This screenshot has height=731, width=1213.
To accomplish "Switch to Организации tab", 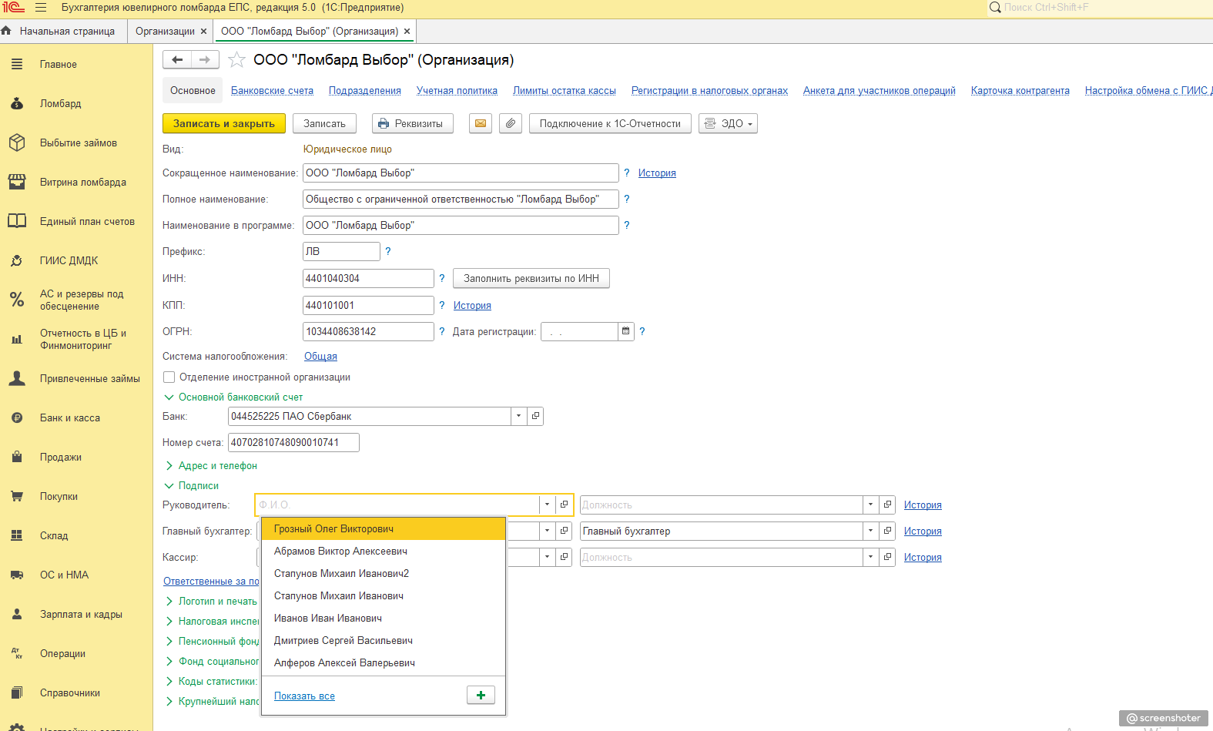I will click(x=165, y=32).
